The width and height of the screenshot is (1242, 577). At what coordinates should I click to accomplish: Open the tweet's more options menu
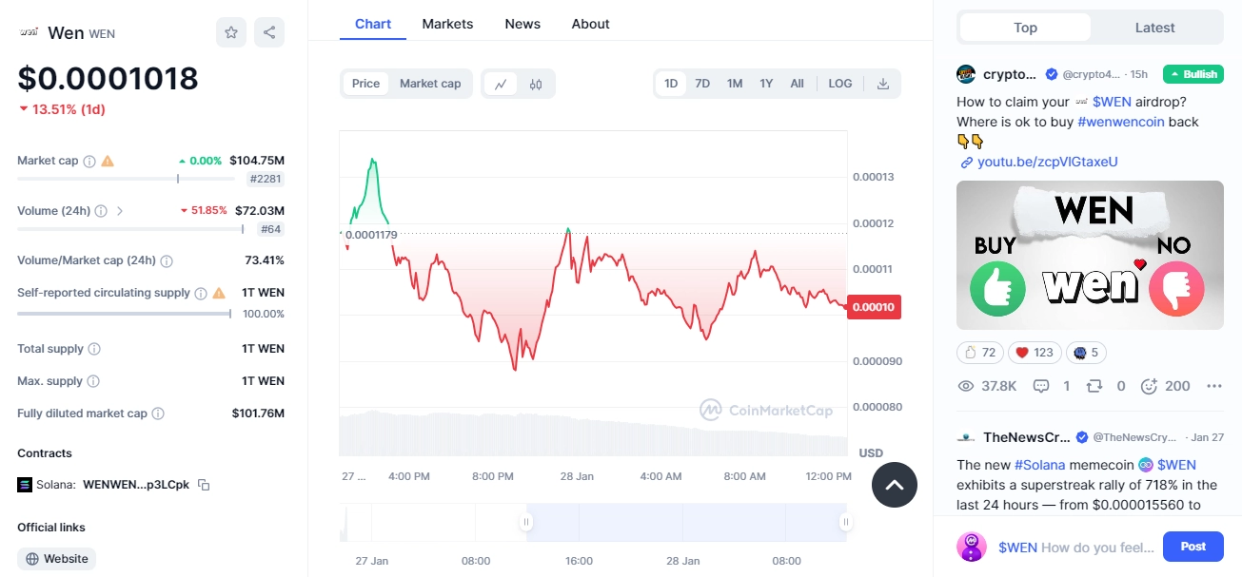click(x=1214, y=386)
